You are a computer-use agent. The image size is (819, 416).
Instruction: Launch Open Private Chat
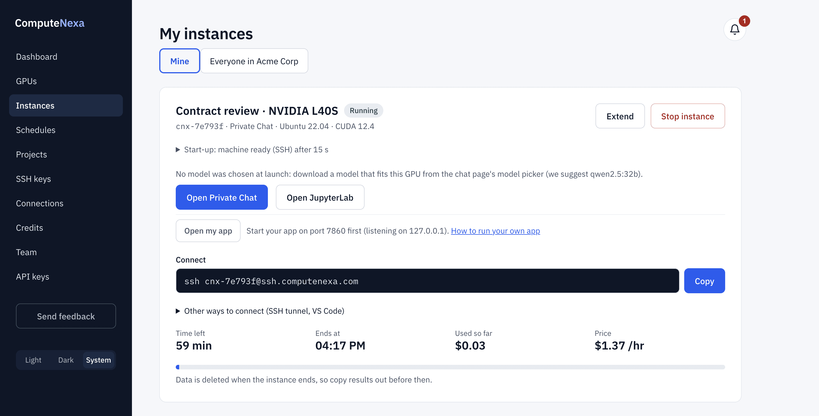222,197
